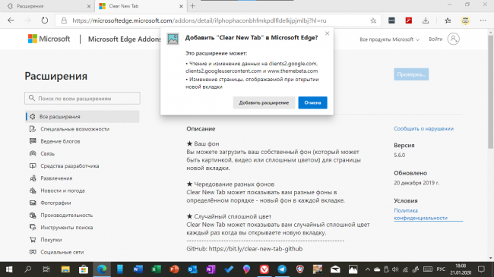Open Downloads toolbar icon
The image size is (494, 277).
426,20
